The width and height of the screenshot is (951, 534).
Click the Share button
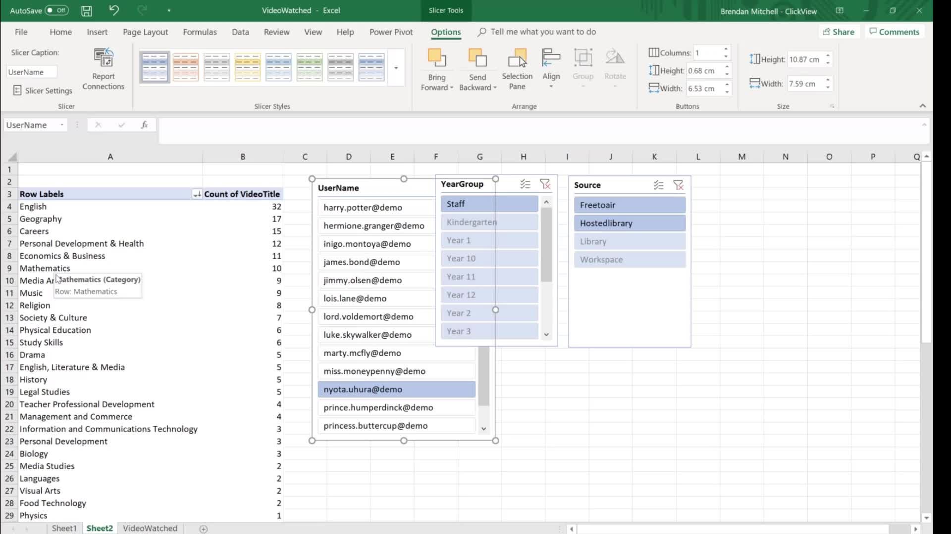[839, 31]
